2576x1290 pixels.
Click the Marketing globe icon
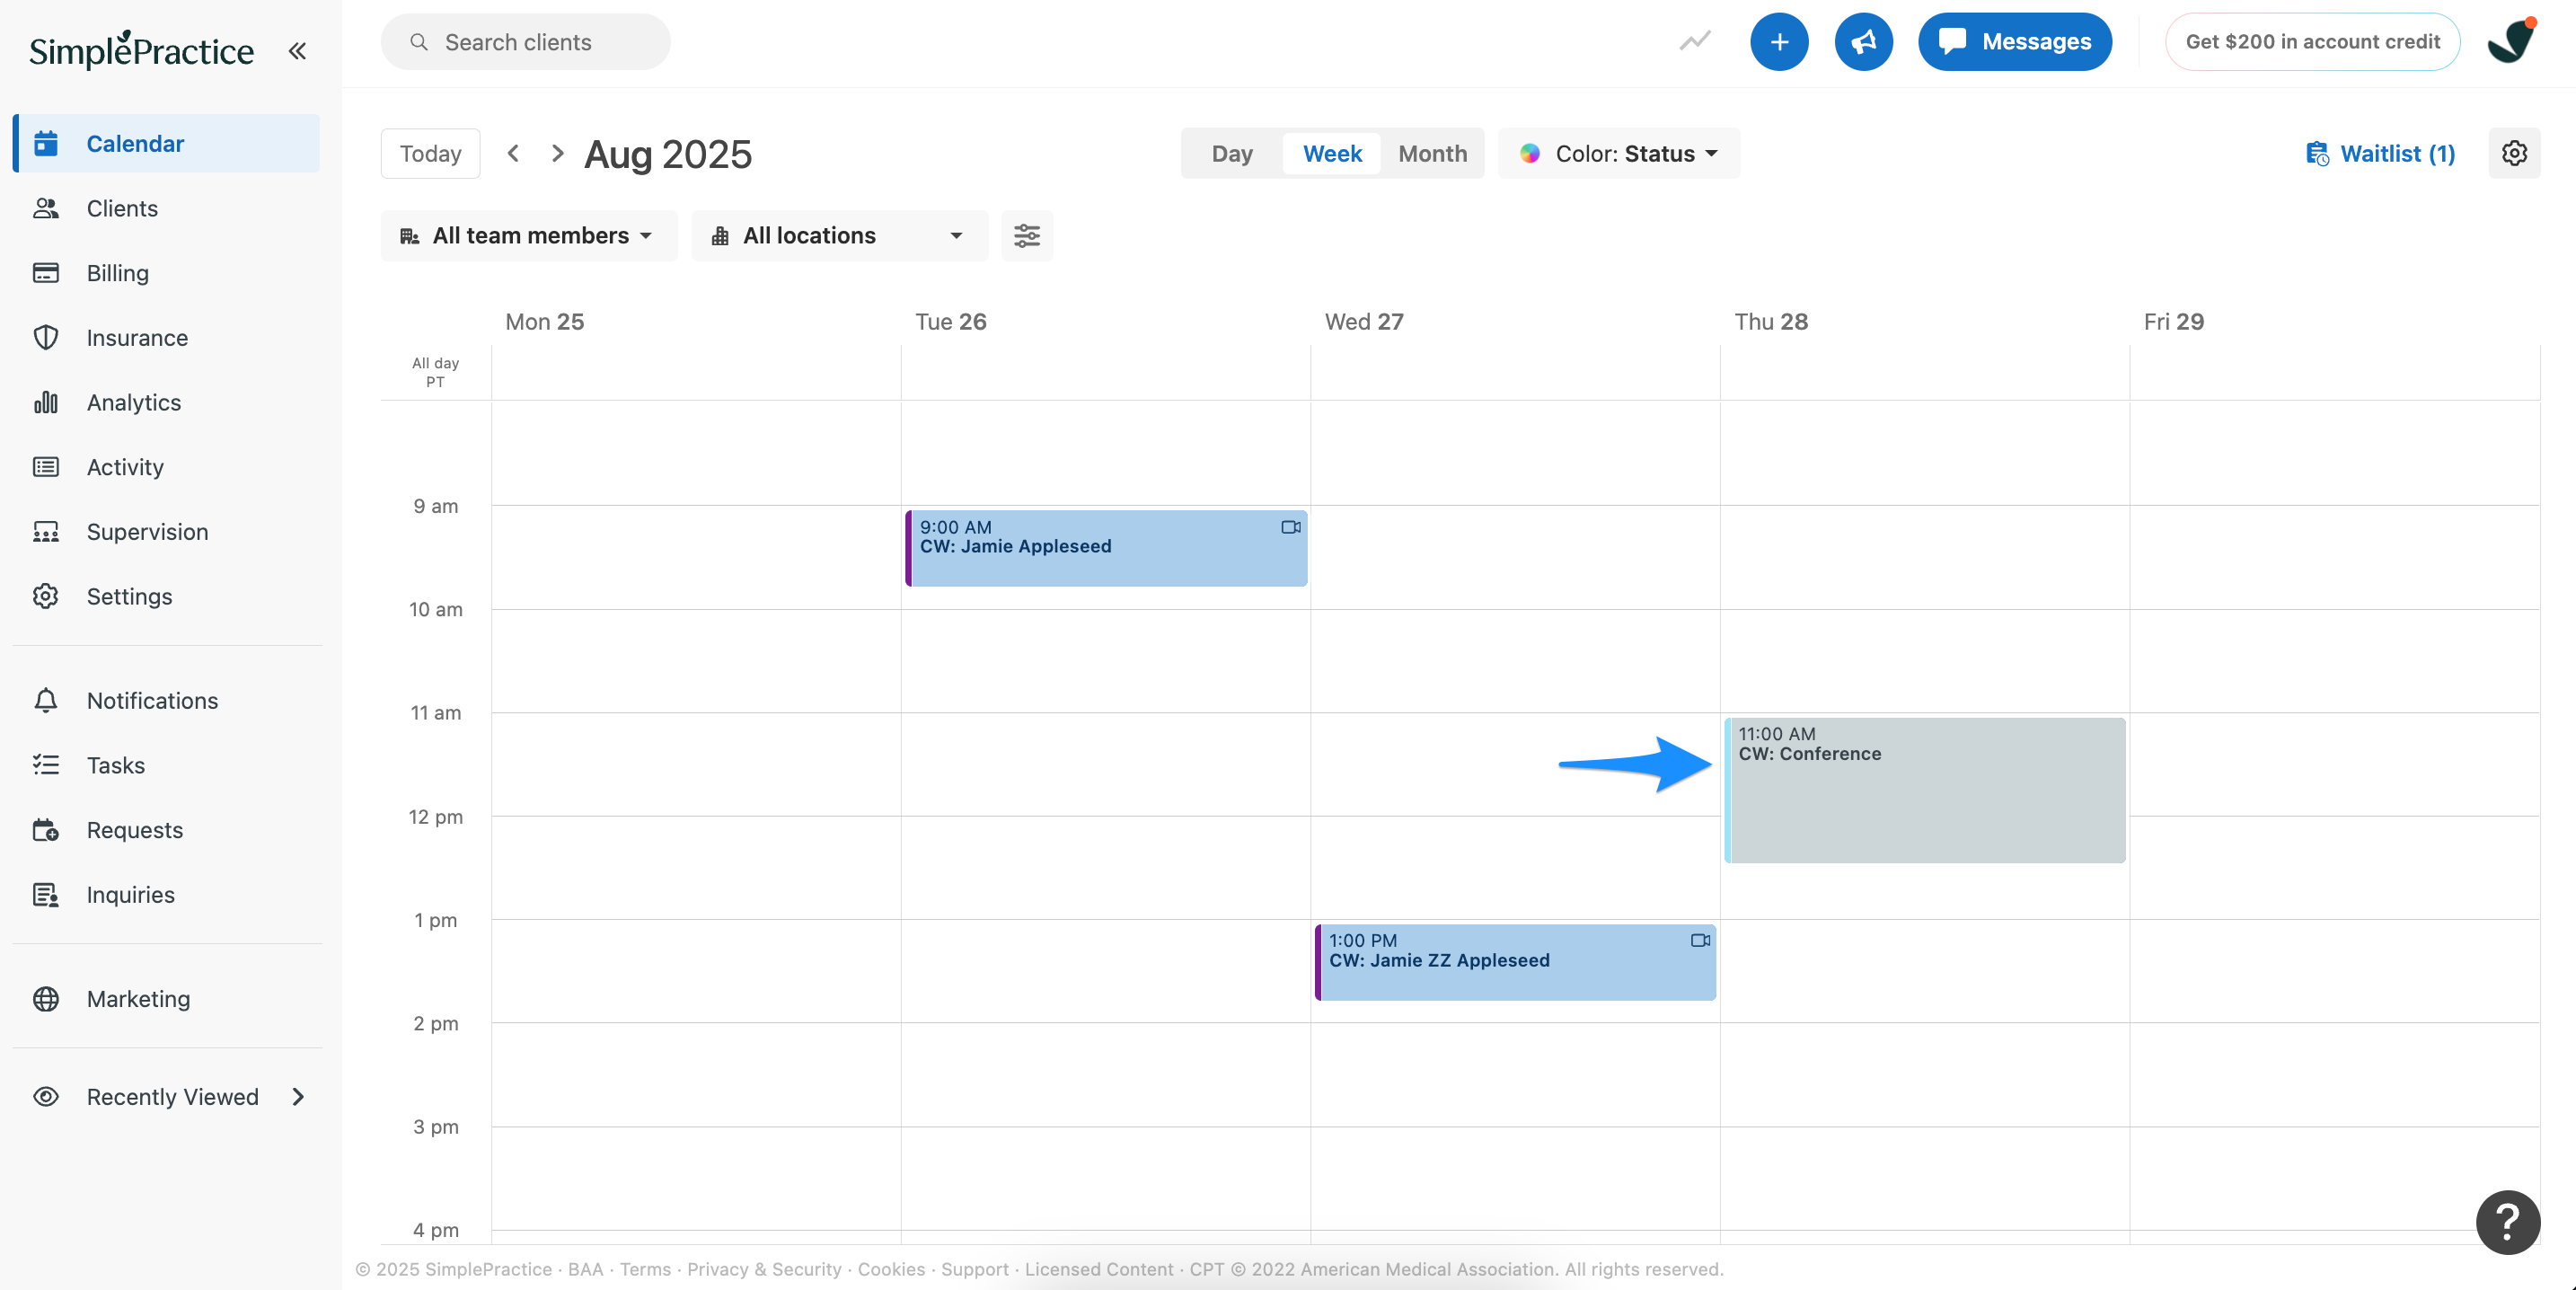tap(46, 999)
